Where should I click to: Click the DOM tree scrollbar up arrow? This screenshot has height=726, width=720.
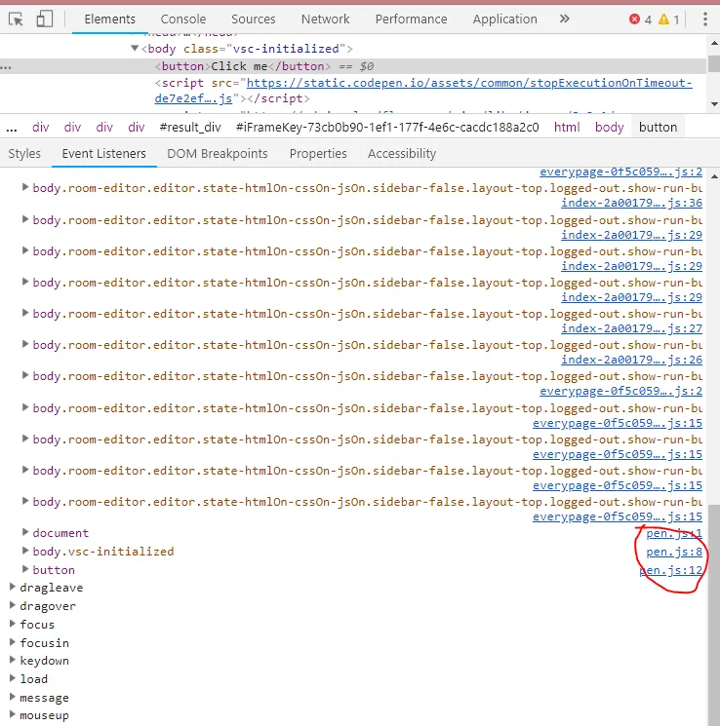[714, 43]
